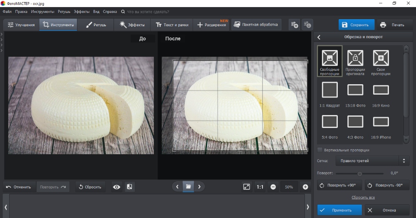Enable Вертикальные пропорции checkbox
Image resolution: width=416 pixels, height=218 pixels.
point(320,150)
